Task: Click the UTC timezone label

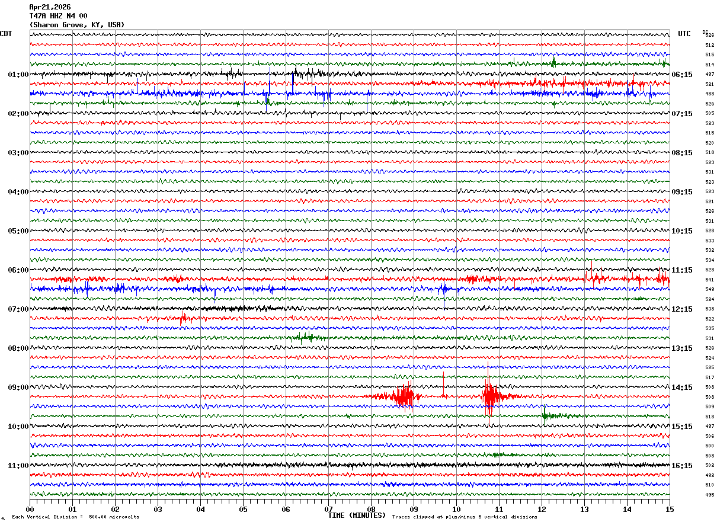Action: [x=684, y=34]
